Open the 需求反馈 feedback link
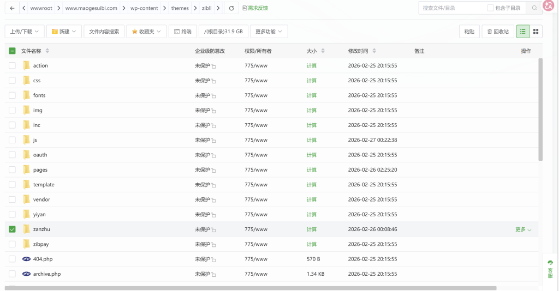The width and height of the screenshot is (559, 291). pyautogui.click(x=255, y=8)
